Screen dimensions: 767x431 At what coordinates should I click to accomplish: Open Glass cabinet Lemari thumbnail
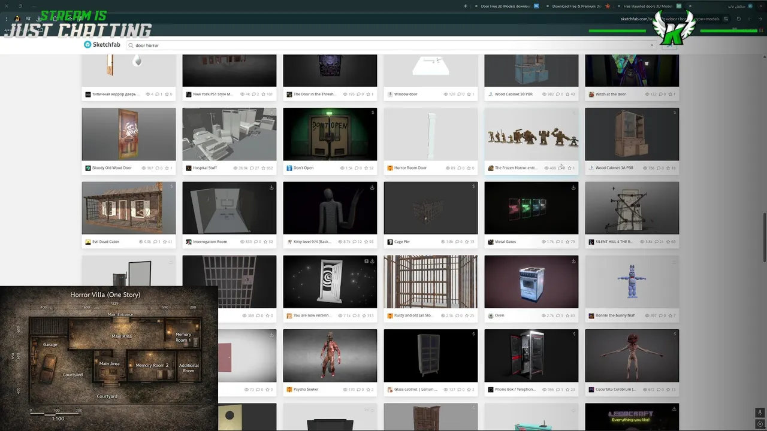tap(431, 356)
